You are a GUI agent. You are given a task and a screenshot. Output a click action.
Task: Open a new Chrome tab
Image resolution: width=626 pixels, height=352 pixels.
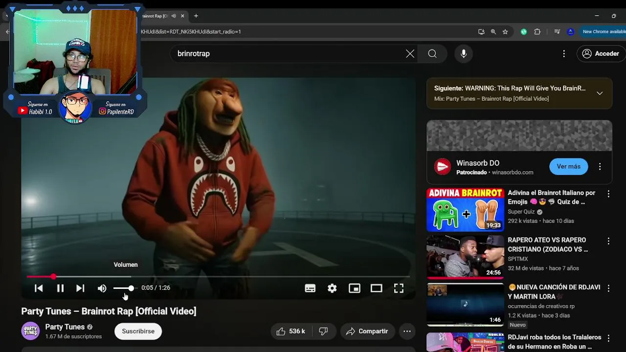(x=196, y=16)
